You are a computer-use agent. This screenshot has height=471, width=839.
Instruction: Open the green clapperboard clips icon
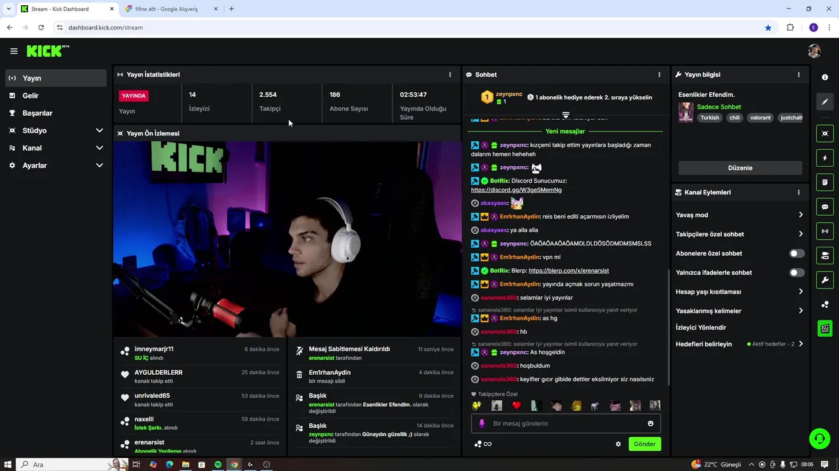click(825, 328)
